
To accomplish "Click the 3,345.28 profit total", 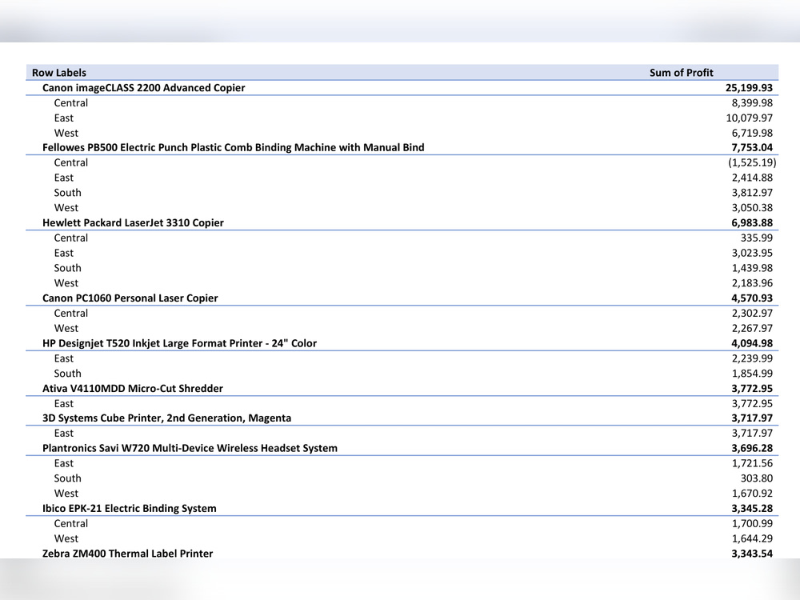I will click(752, 509).
